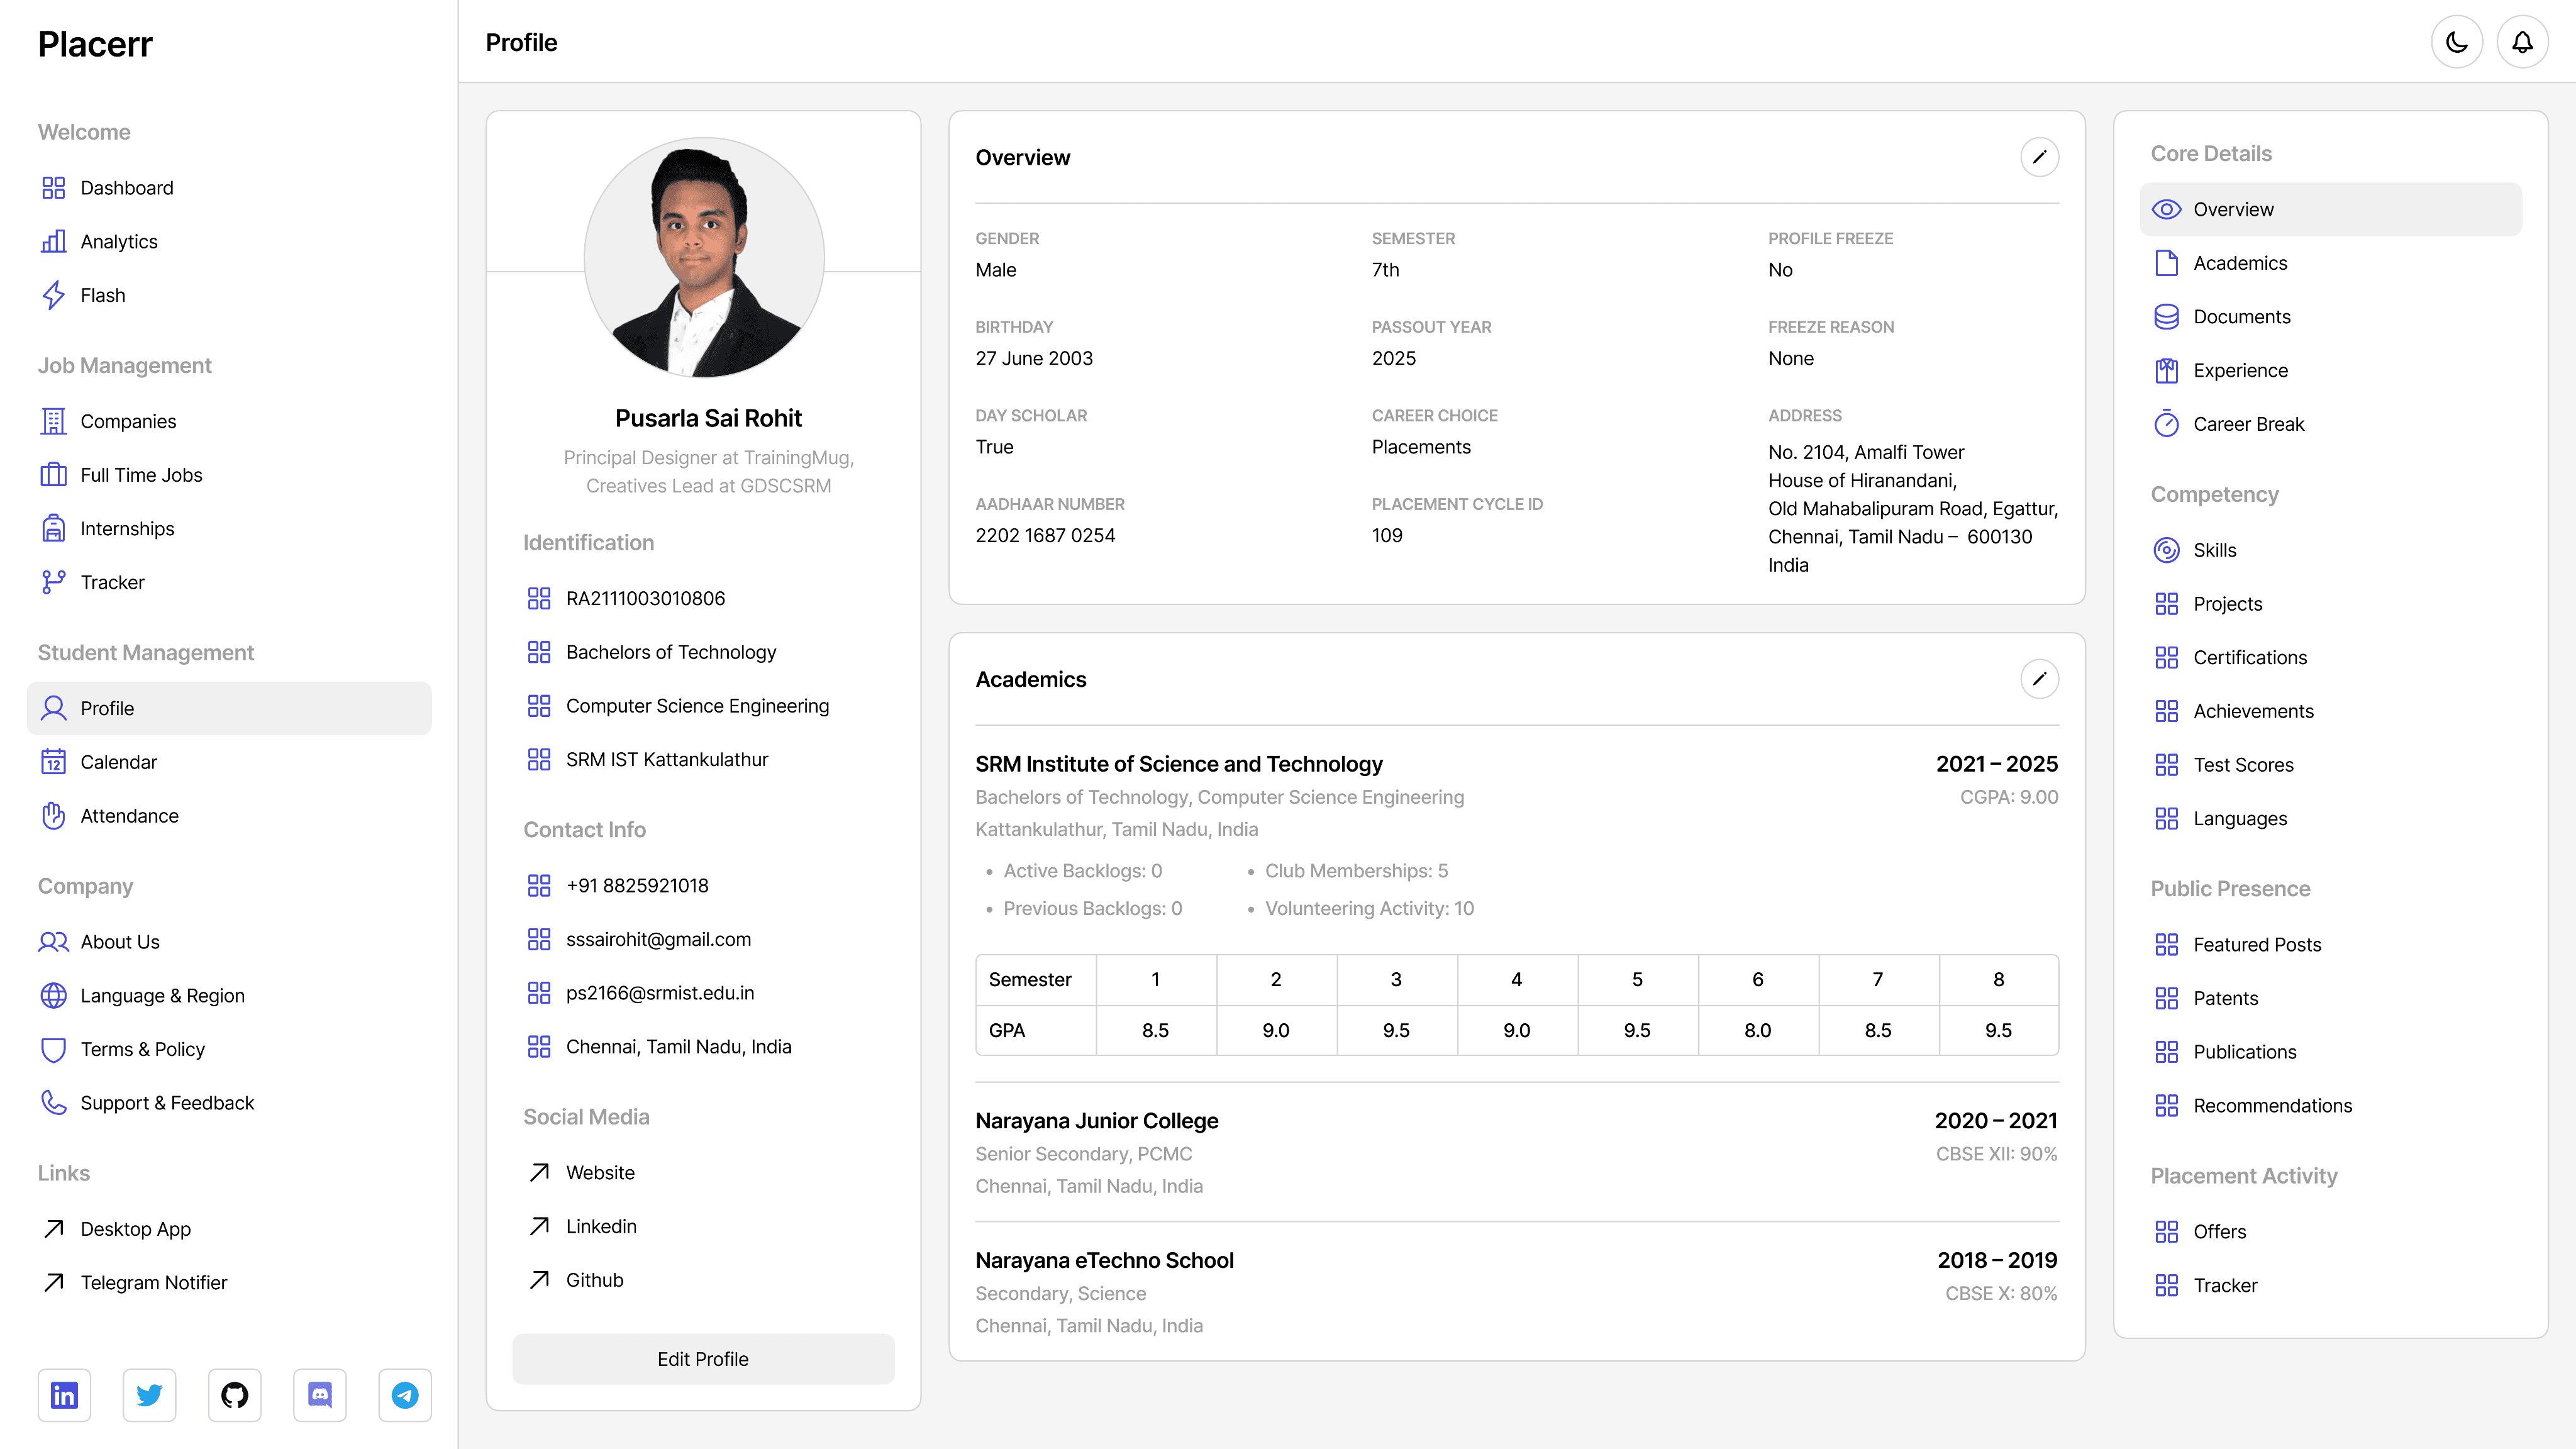The width and height of the screenshot is (2576, 1449).
Task: Open Experience in Core Details
Action: [2331, 370]
